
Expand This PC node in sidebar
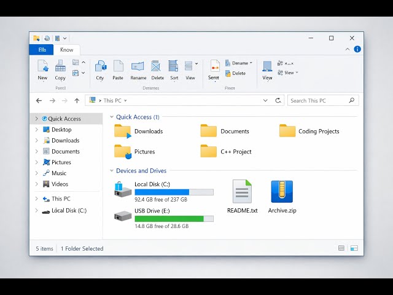coord(37,199)
